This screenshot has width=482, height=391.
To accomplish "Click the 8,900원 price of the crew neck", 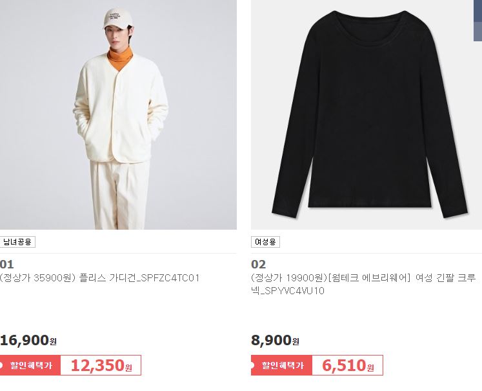I will coord(275,340).
